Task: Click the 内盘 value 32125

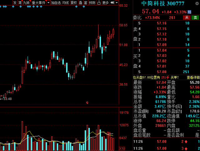Action: click(x=194, y=126)
